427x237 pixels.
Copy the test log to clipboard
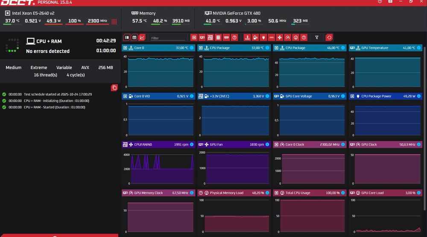pyautogui.click(x=114, y=87)
